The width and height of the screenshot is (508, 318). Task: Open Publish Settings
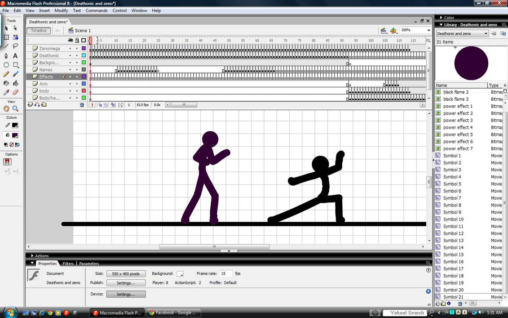point(126,282)
